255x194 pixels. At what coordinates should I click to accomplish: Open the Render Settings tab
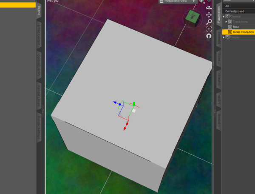click(x=39, y=127)
